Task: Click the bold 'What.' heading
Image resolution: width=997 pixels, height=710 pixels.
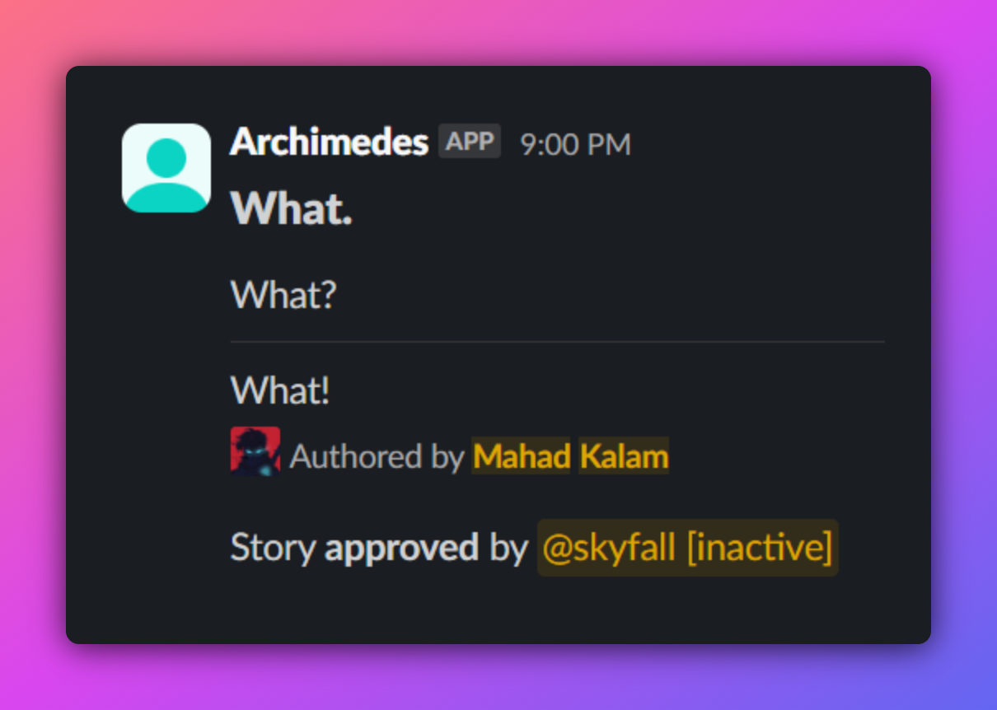Action: click(x=291, y=208)
